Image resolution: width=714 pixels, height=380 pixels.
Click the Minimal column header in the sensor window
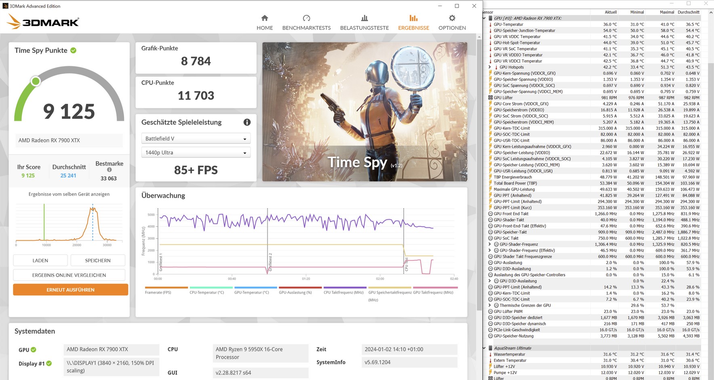coord(637,12)
